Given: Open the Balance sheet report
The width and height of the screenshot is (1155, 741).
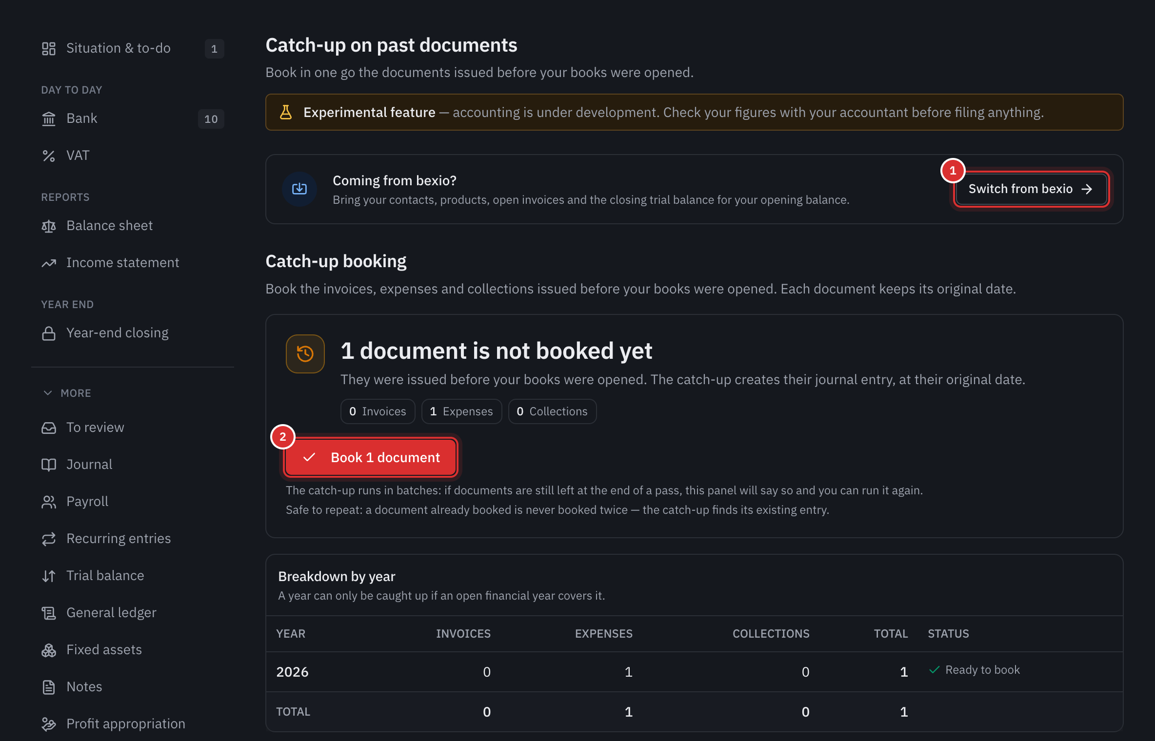Looking at the screenshot, I should [x=133, y=226].
